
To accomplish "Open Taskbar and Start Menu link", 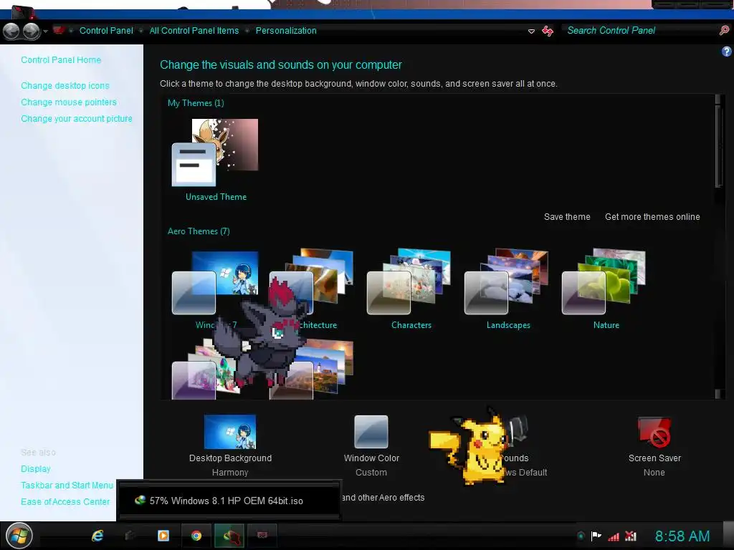I will tap(67, 486).
